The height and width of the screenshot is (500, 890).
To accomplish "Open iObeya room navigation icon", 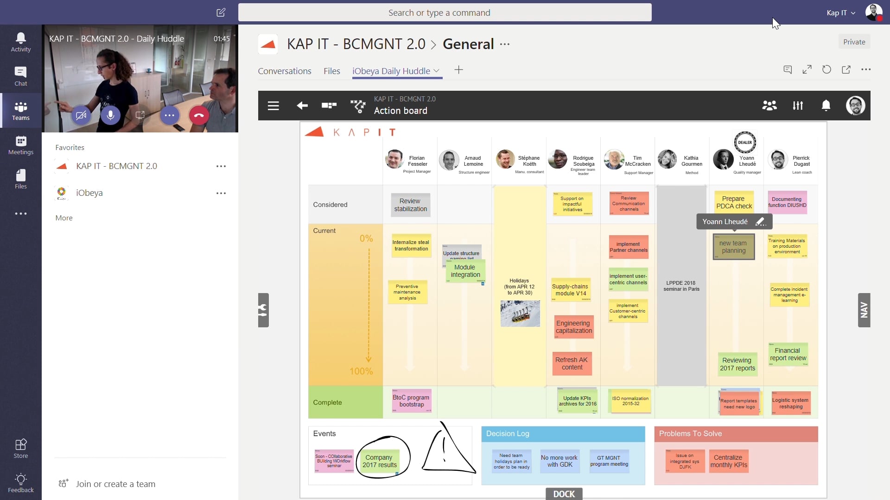I will coord(358,106).
